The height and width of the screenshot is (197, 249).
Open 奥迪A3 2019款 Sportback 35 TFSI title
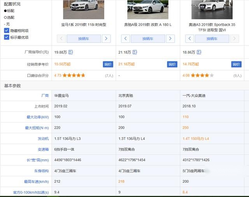(212, 27)
